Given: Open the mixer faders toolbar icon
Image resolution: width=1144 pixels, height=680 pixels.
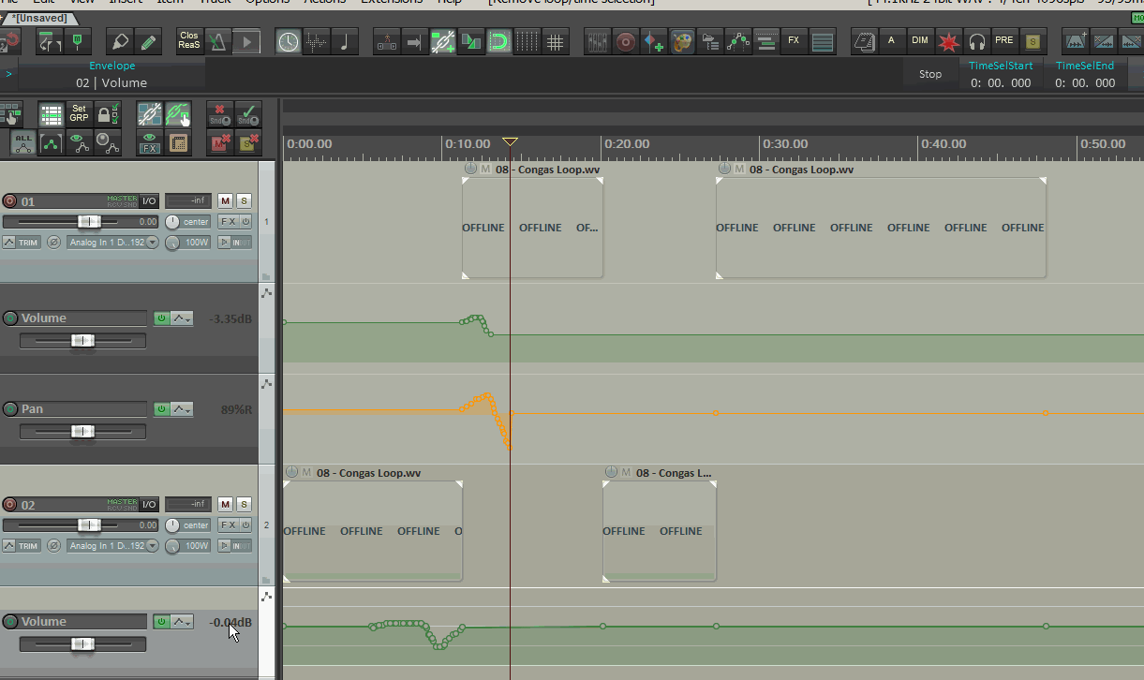Looking at the screenshot, I should 598,41.
